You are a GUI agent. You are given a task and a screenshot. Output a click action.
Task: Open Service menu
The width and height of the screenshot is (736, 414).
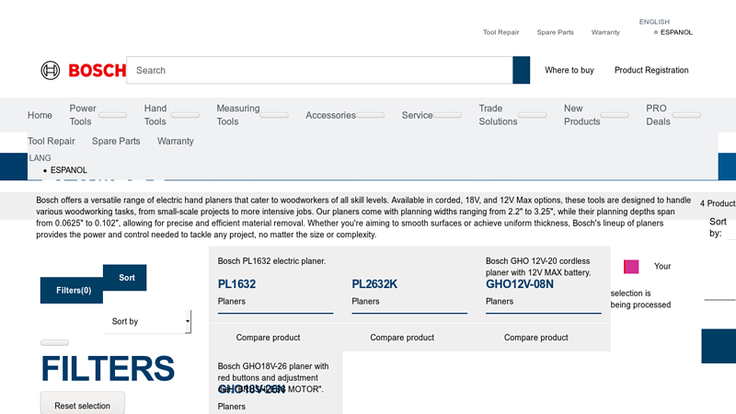(417, 115)
